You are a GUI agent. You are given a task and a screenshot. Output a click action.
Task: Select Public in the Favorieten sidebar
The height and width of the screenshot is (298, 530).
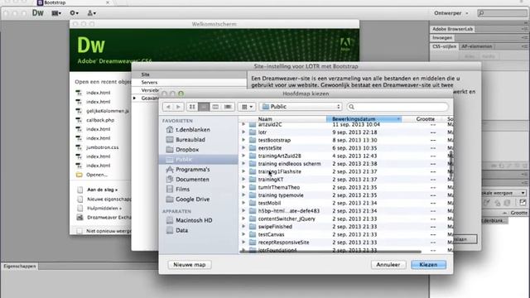(199, 160)
